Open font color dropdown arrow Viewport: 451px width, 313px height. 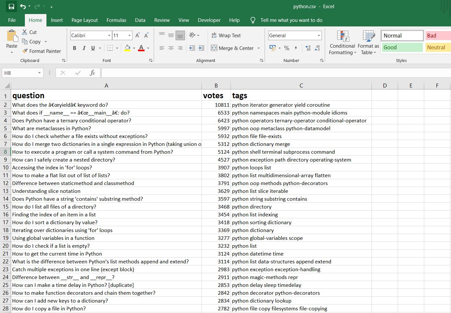click(x=148, y=48)
